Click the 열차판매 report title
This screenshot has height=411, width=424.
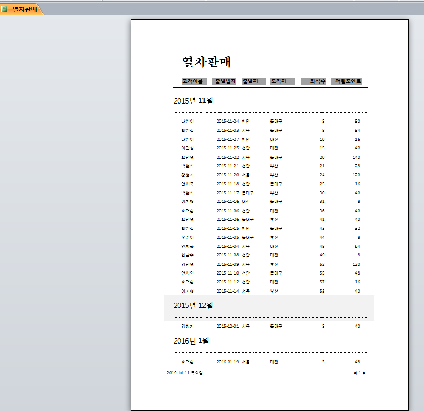point(207,62)
